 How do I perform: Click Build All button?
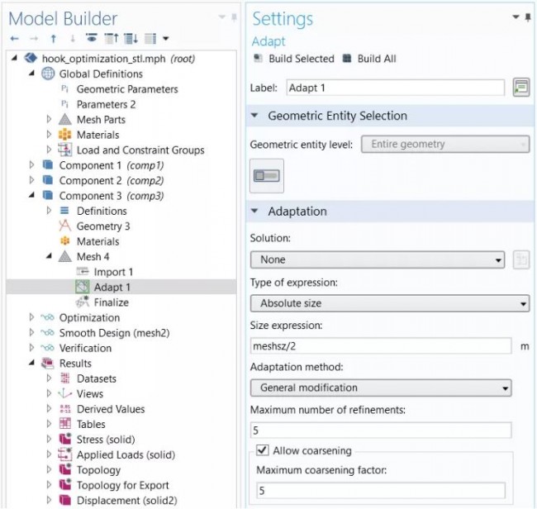click(370, 59)
